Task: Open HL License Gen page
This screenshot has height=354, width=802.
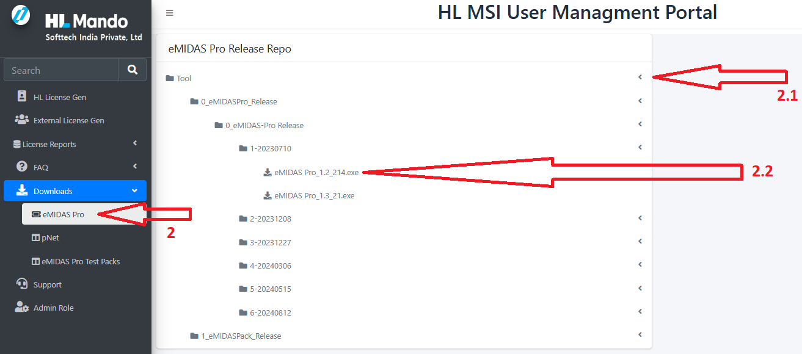Action: pos(59,97)
